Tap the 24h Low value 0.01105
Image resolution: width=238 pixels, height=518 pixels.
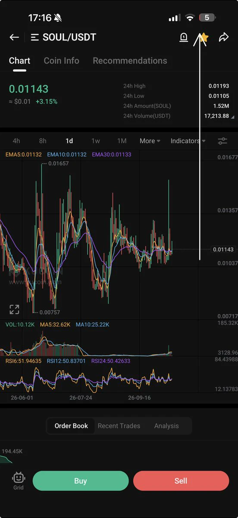point(219,96)
